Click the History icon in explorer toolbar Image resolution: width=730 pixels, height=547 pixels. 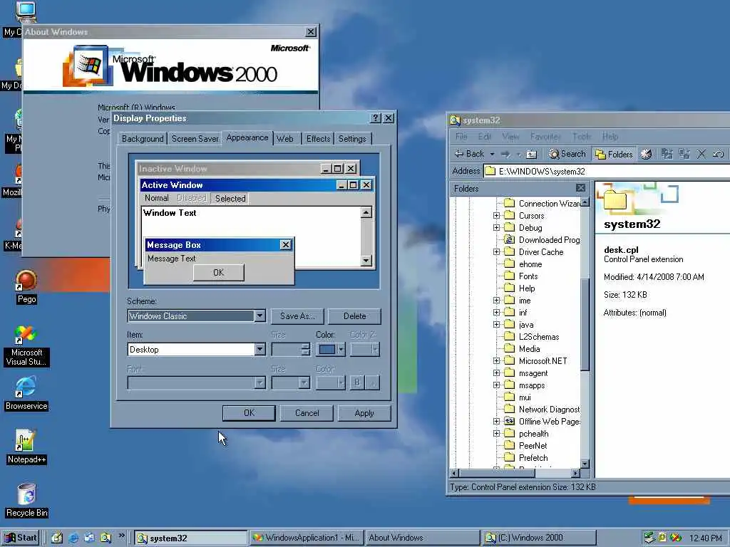tap(646, 154)
